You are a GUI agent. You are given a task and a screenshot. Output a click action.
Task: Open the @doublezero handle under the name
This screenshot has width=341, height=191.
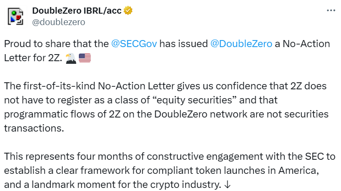[59, 22]
